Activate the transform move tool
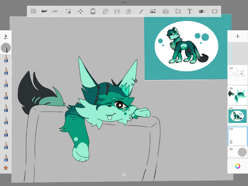 80,11
